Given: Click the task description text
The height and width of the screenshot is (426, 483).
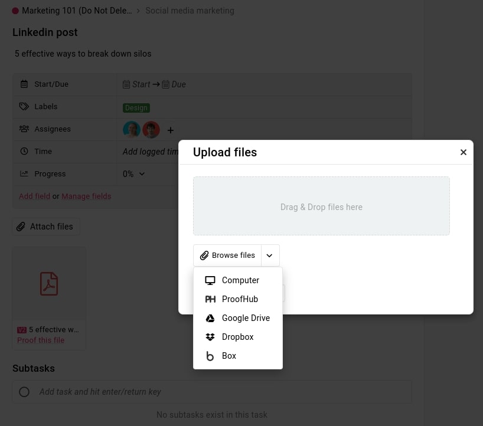Looking at the screenshot, I should pyautogui.click(x=83, y=54).
